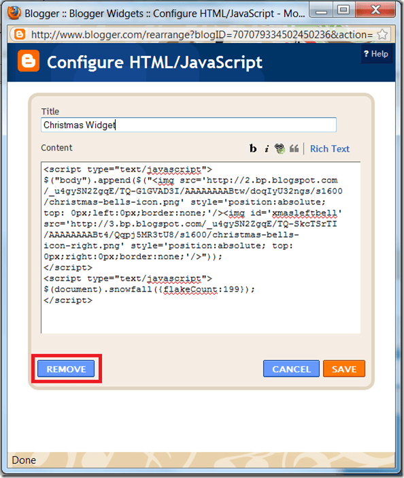The height and width of the screenshot is (478, 404).
Task: Click the REMOVE button
Action: 66,369
